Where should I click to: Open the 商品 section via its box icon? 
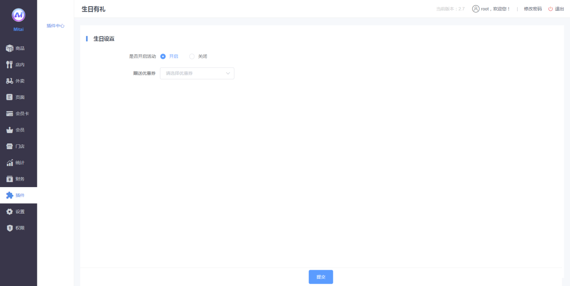pyautogui.click(x=9, y=48)
